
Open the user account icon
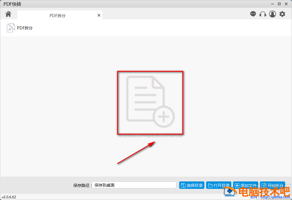273,14
